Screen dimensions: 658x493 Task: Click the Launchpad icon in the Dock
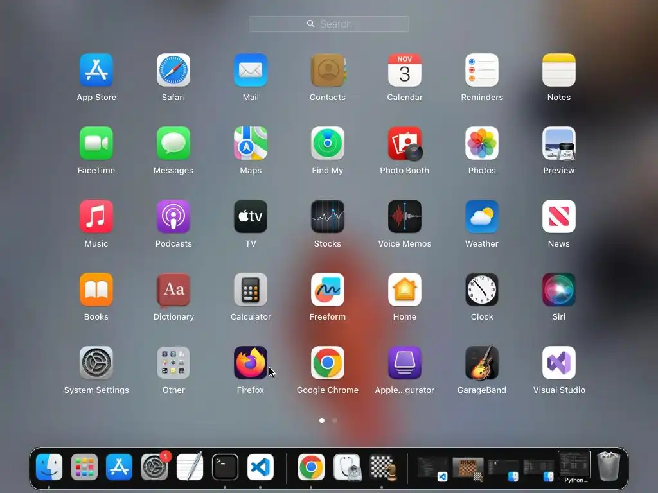84,467
